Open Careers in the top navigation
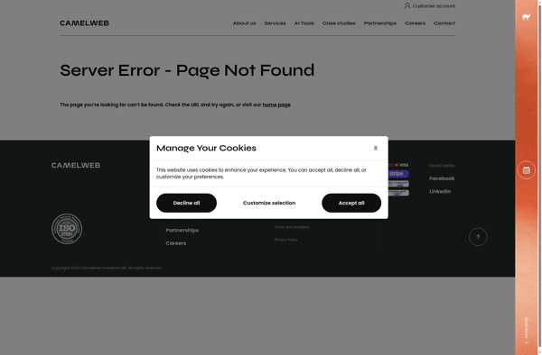Image resolution: width=542 pixels, height=355 pixels. click(415, 23)
